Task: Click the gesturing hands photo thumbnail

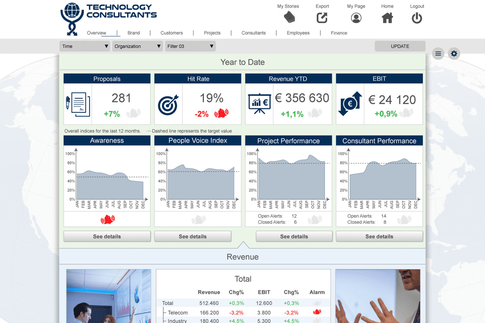Action: coord(378,296)
